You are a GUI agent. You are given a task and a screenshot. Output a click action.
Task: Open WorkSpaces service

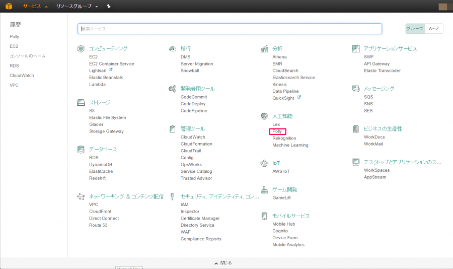tap(376, 170)
